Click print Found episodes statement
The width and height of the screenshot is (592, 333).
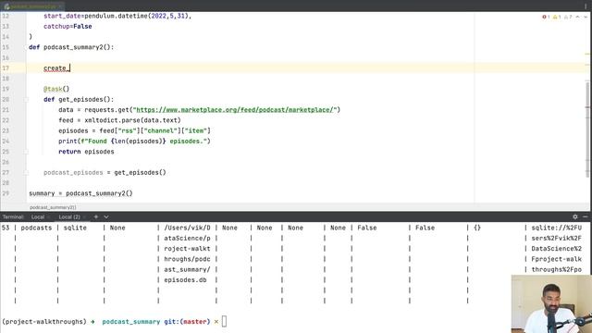[x=134, y=142]
